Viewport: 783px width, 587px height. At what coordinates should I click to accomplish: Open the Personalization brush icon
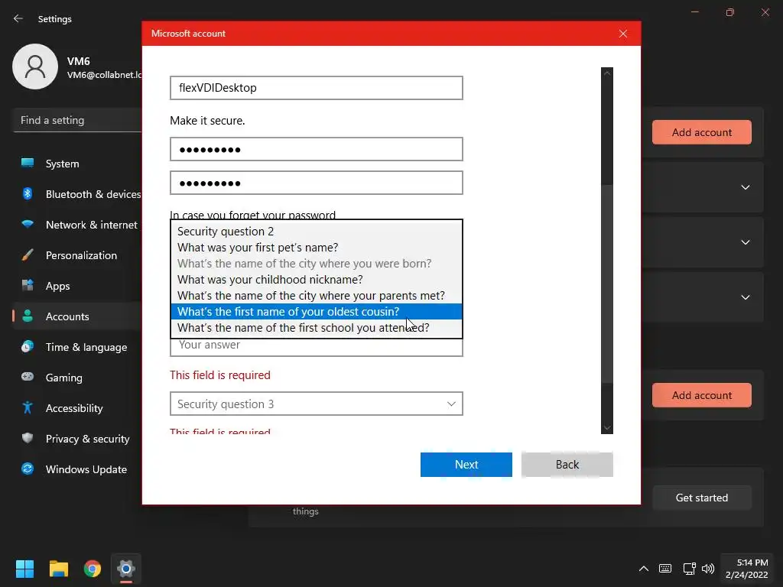tap(28, 255)
